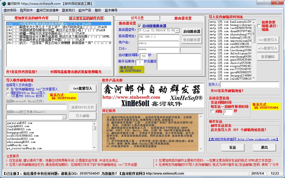Open the 联系我们 menu

click(68, 10)
